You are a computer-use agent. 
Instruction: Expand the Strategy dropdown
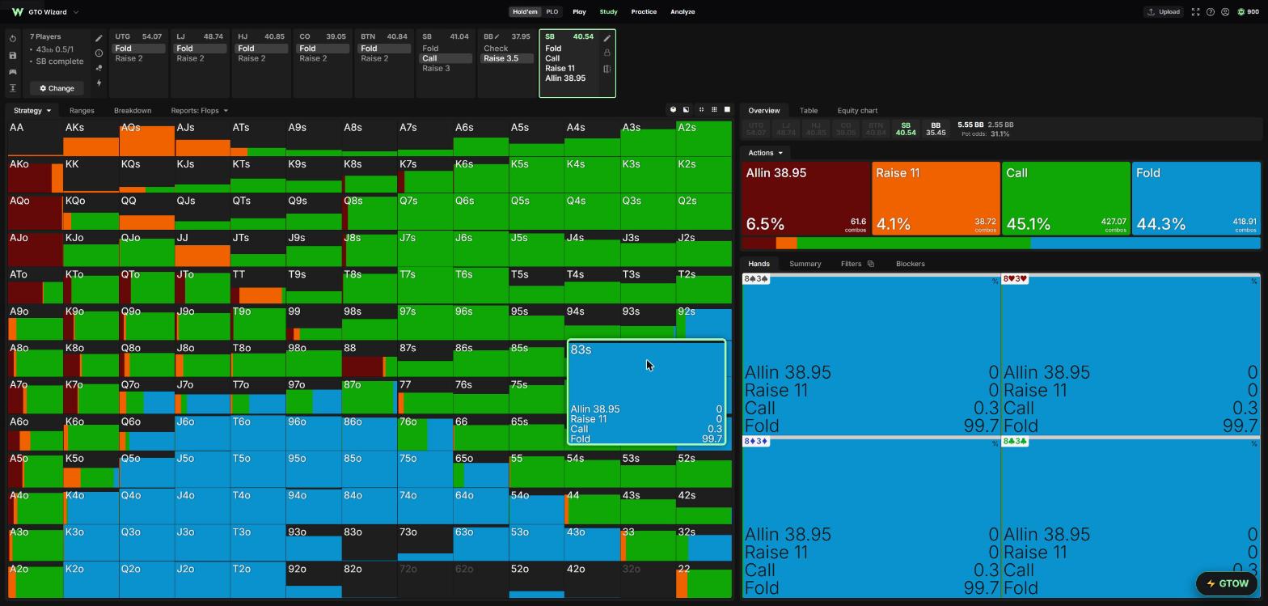pyautogui.click(x=32, y=110)
